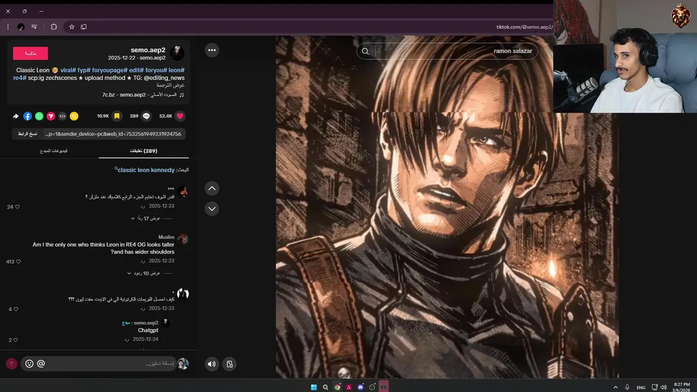The height and width of the screenshot is (392, 697).
Task: Mention a user with the @ icon
Action: (x=41, y=364)
